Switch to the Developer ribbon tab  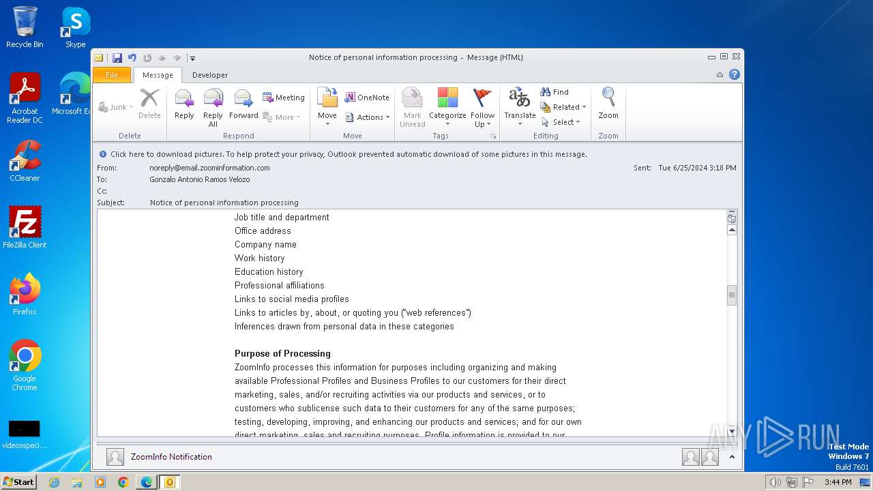tap(210, 75)
